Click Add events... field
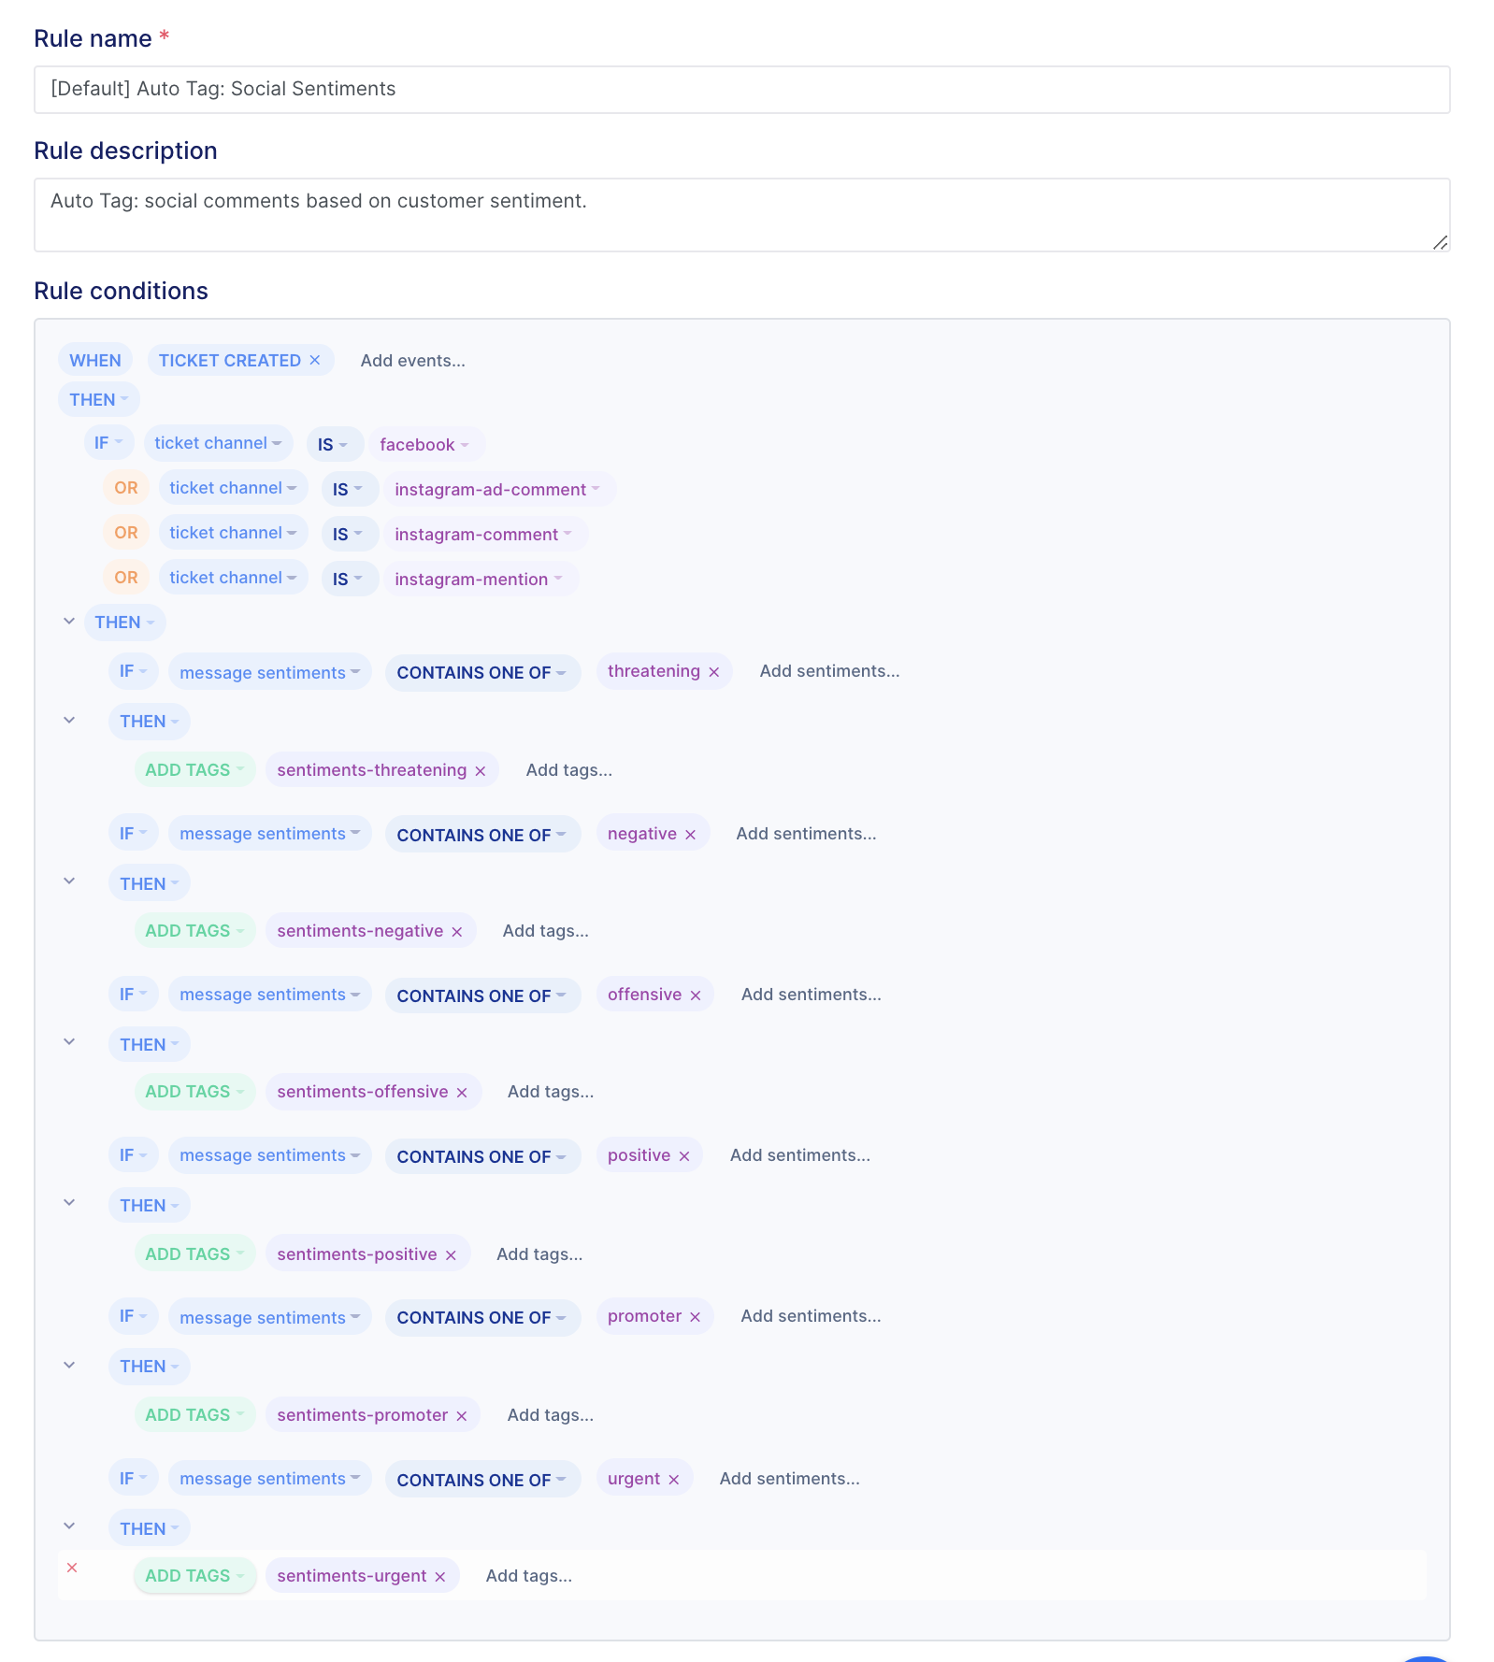 413,361
